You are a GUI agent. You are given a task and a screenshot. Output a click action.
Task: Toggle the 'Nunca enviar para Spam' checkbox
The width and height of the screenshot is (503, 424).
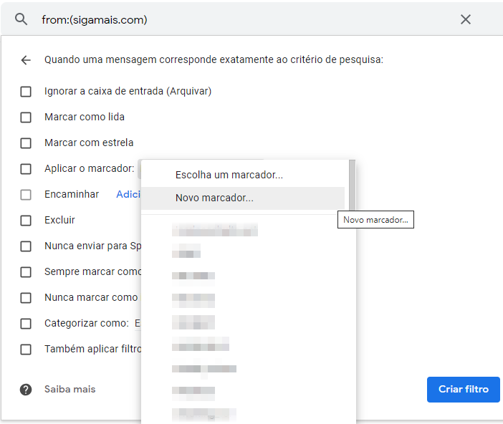click(26, 246)
